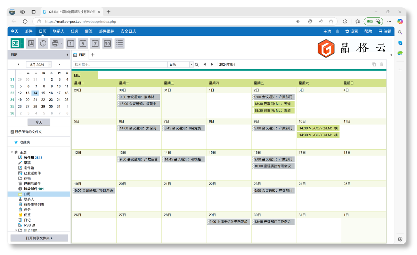Open the dropdown arrow beside the printer icon
This screenshot has height=255, width=417.
point(62,43)
